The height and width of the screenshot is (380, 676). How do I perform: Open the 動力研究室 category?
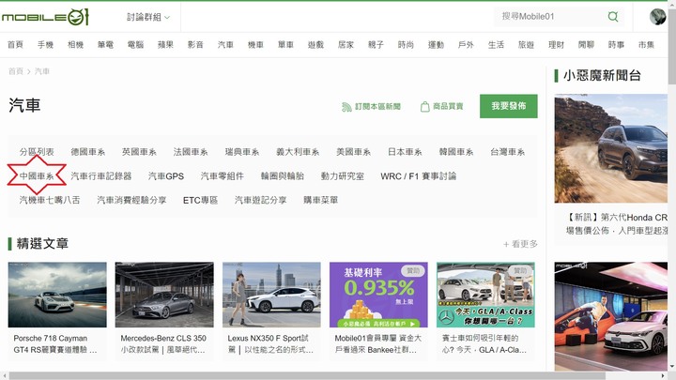[x=343, y=176]
